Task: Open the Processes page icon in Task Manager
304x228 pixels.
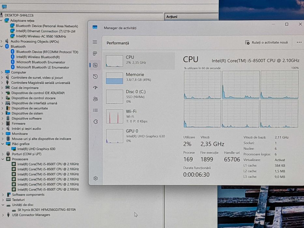Action: click(x=95, y=53)
